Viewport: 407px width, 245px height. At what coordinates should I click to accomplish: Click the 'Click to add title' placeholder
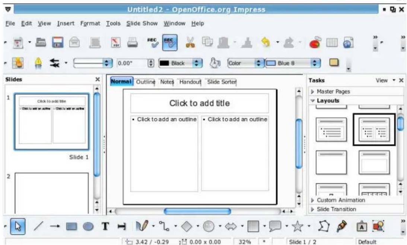pyautogui.click(x=199, y=103)
